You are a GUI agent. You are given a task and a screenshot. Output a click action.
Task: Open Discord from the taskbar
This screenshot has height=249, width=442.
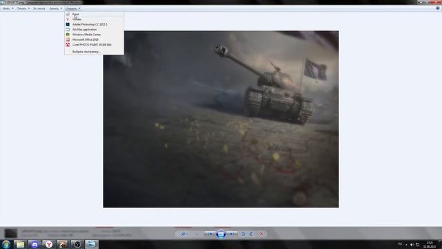coord(35,244)
